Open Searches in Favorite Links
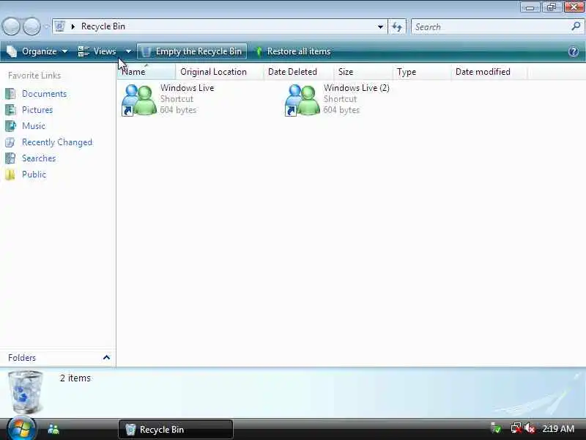Viewport: 586px width, 440px height. pyautogui.click(x=39, y=158)
